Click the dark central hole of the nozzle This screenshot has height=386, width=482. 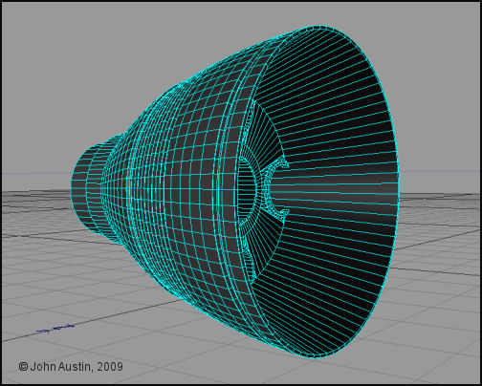[247, 191]
